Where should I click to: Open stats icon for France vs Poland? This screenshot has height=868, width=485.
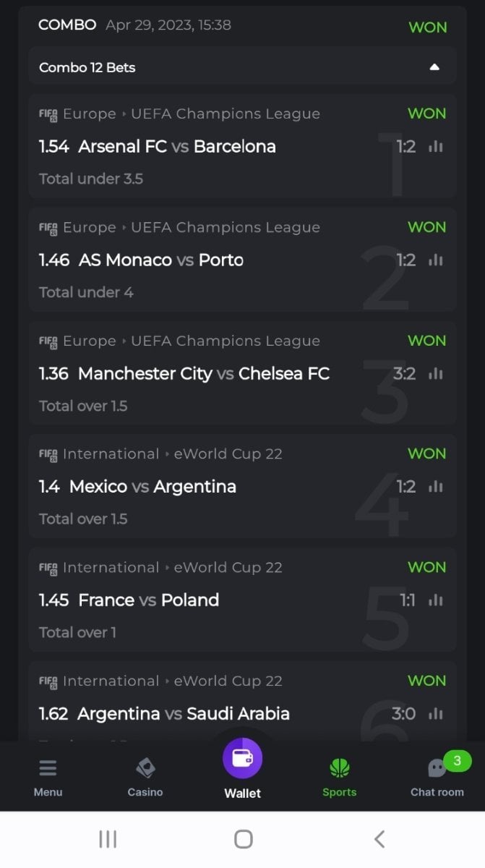click(x=435, y=600)
